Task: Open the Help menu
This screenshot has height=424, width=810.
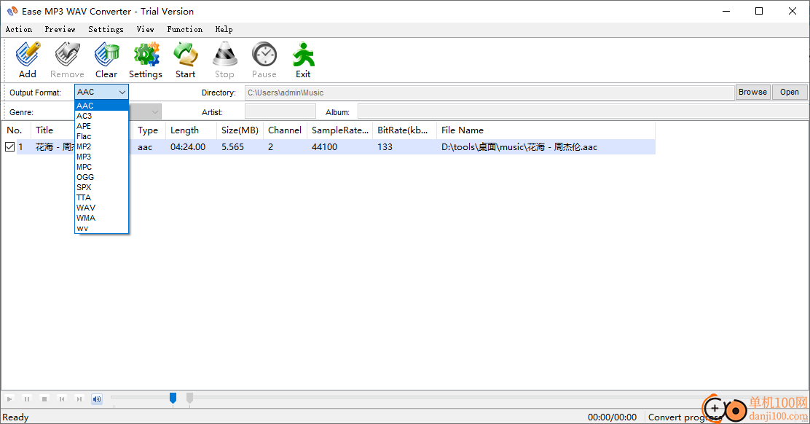Action: 224,29
